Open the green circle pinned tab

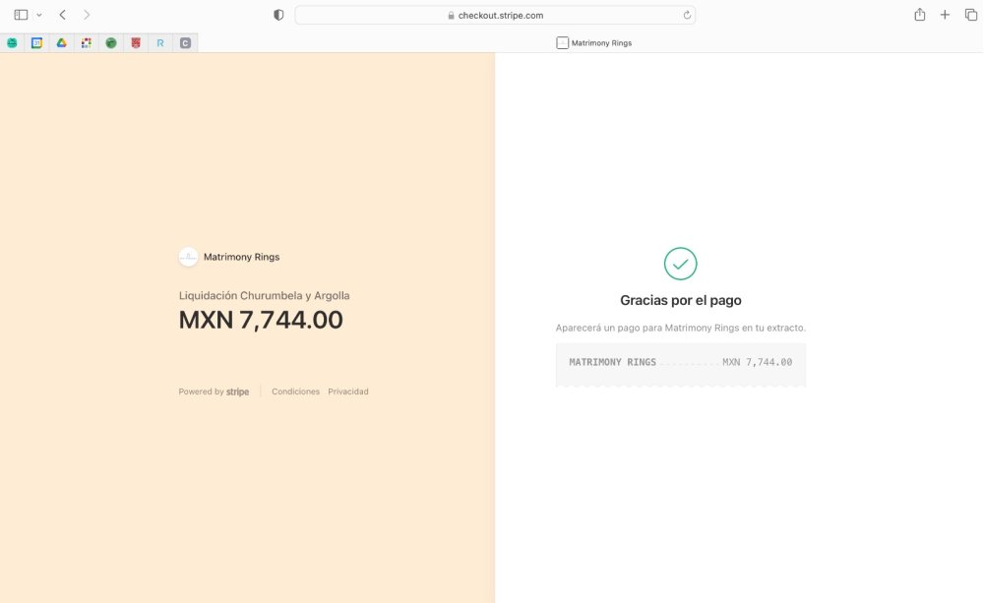[111, 42]
